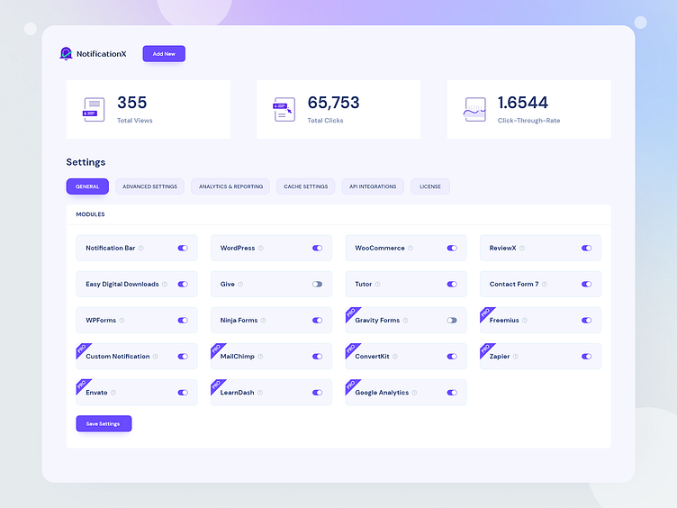Disable the Google Analytics toggle

452,393
